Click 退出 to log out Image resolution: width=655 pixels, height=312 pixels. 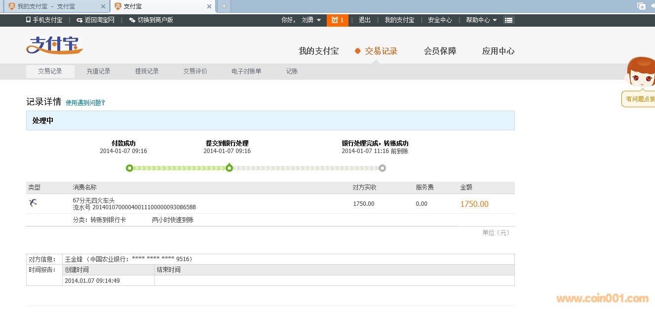coord(364,20)
